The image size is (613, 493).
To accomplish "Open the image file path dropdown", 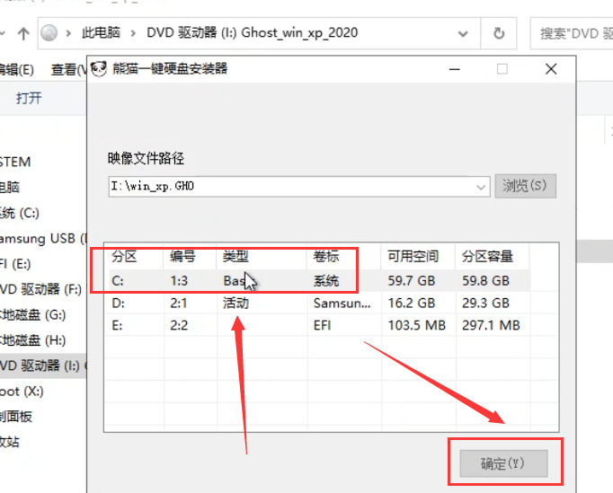I will [x=481, y=187].
